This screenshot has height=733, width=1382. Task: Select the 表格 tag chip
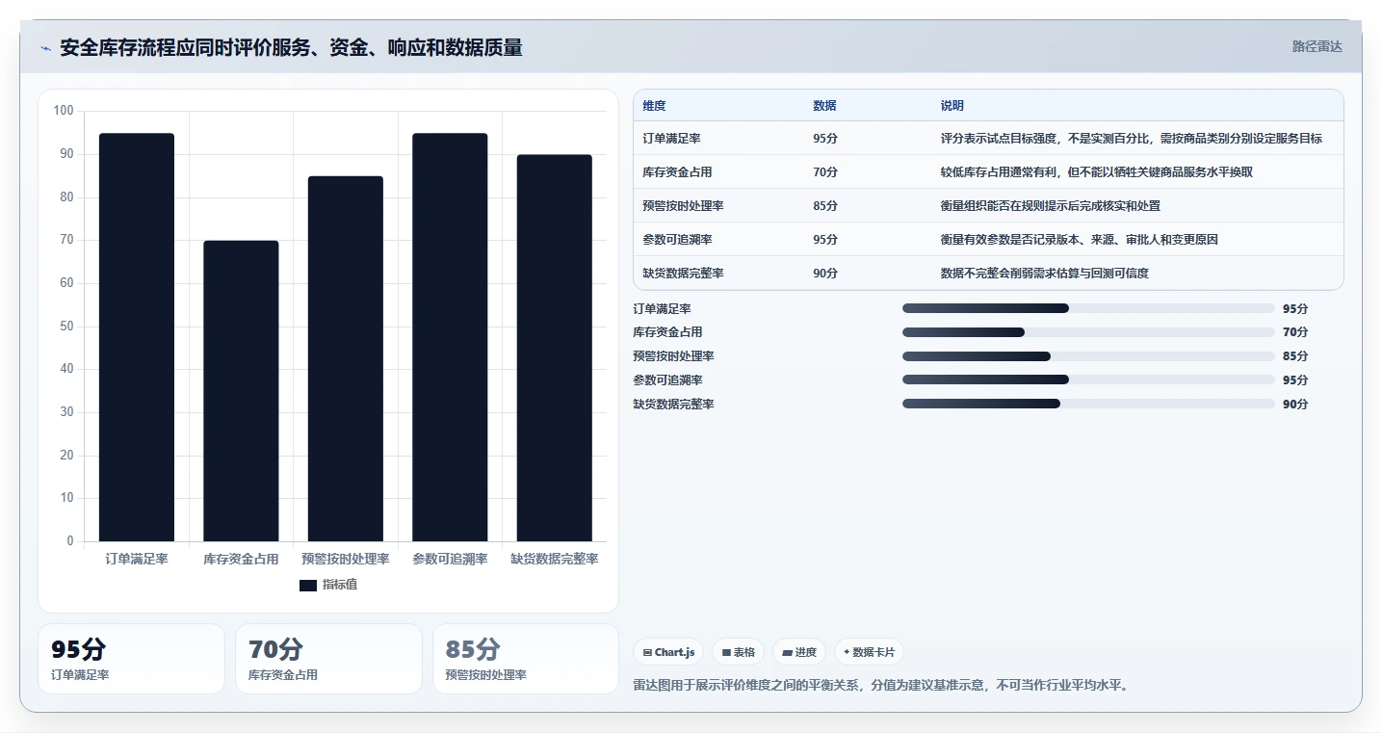pyautogui.click(x=738, y=652)
